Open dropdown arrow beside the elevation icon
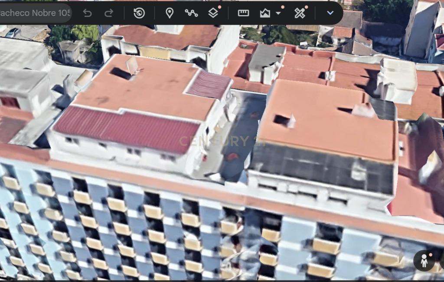 278,13
